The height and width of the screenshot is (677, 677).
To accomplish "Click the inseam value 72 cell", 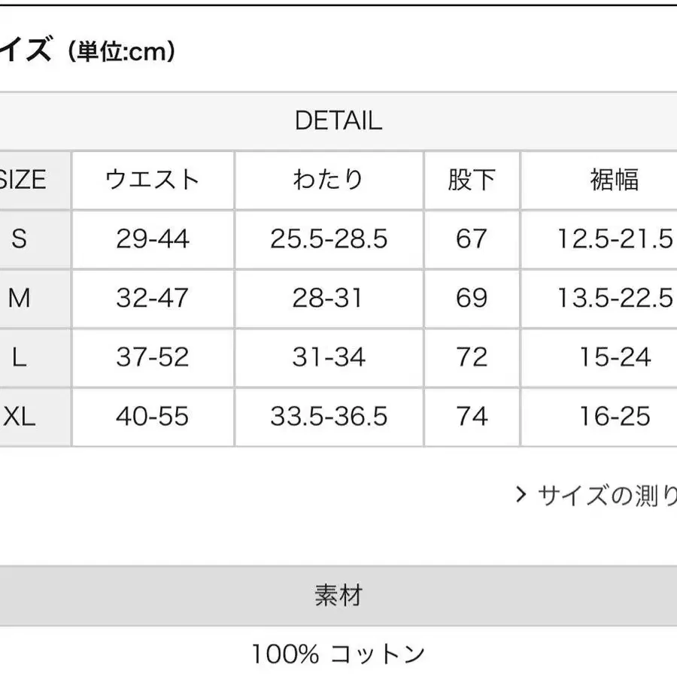I will point(472,357).
